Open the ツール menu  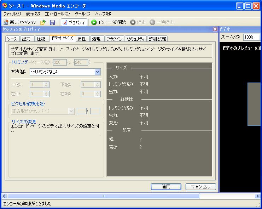coord(82,14)
